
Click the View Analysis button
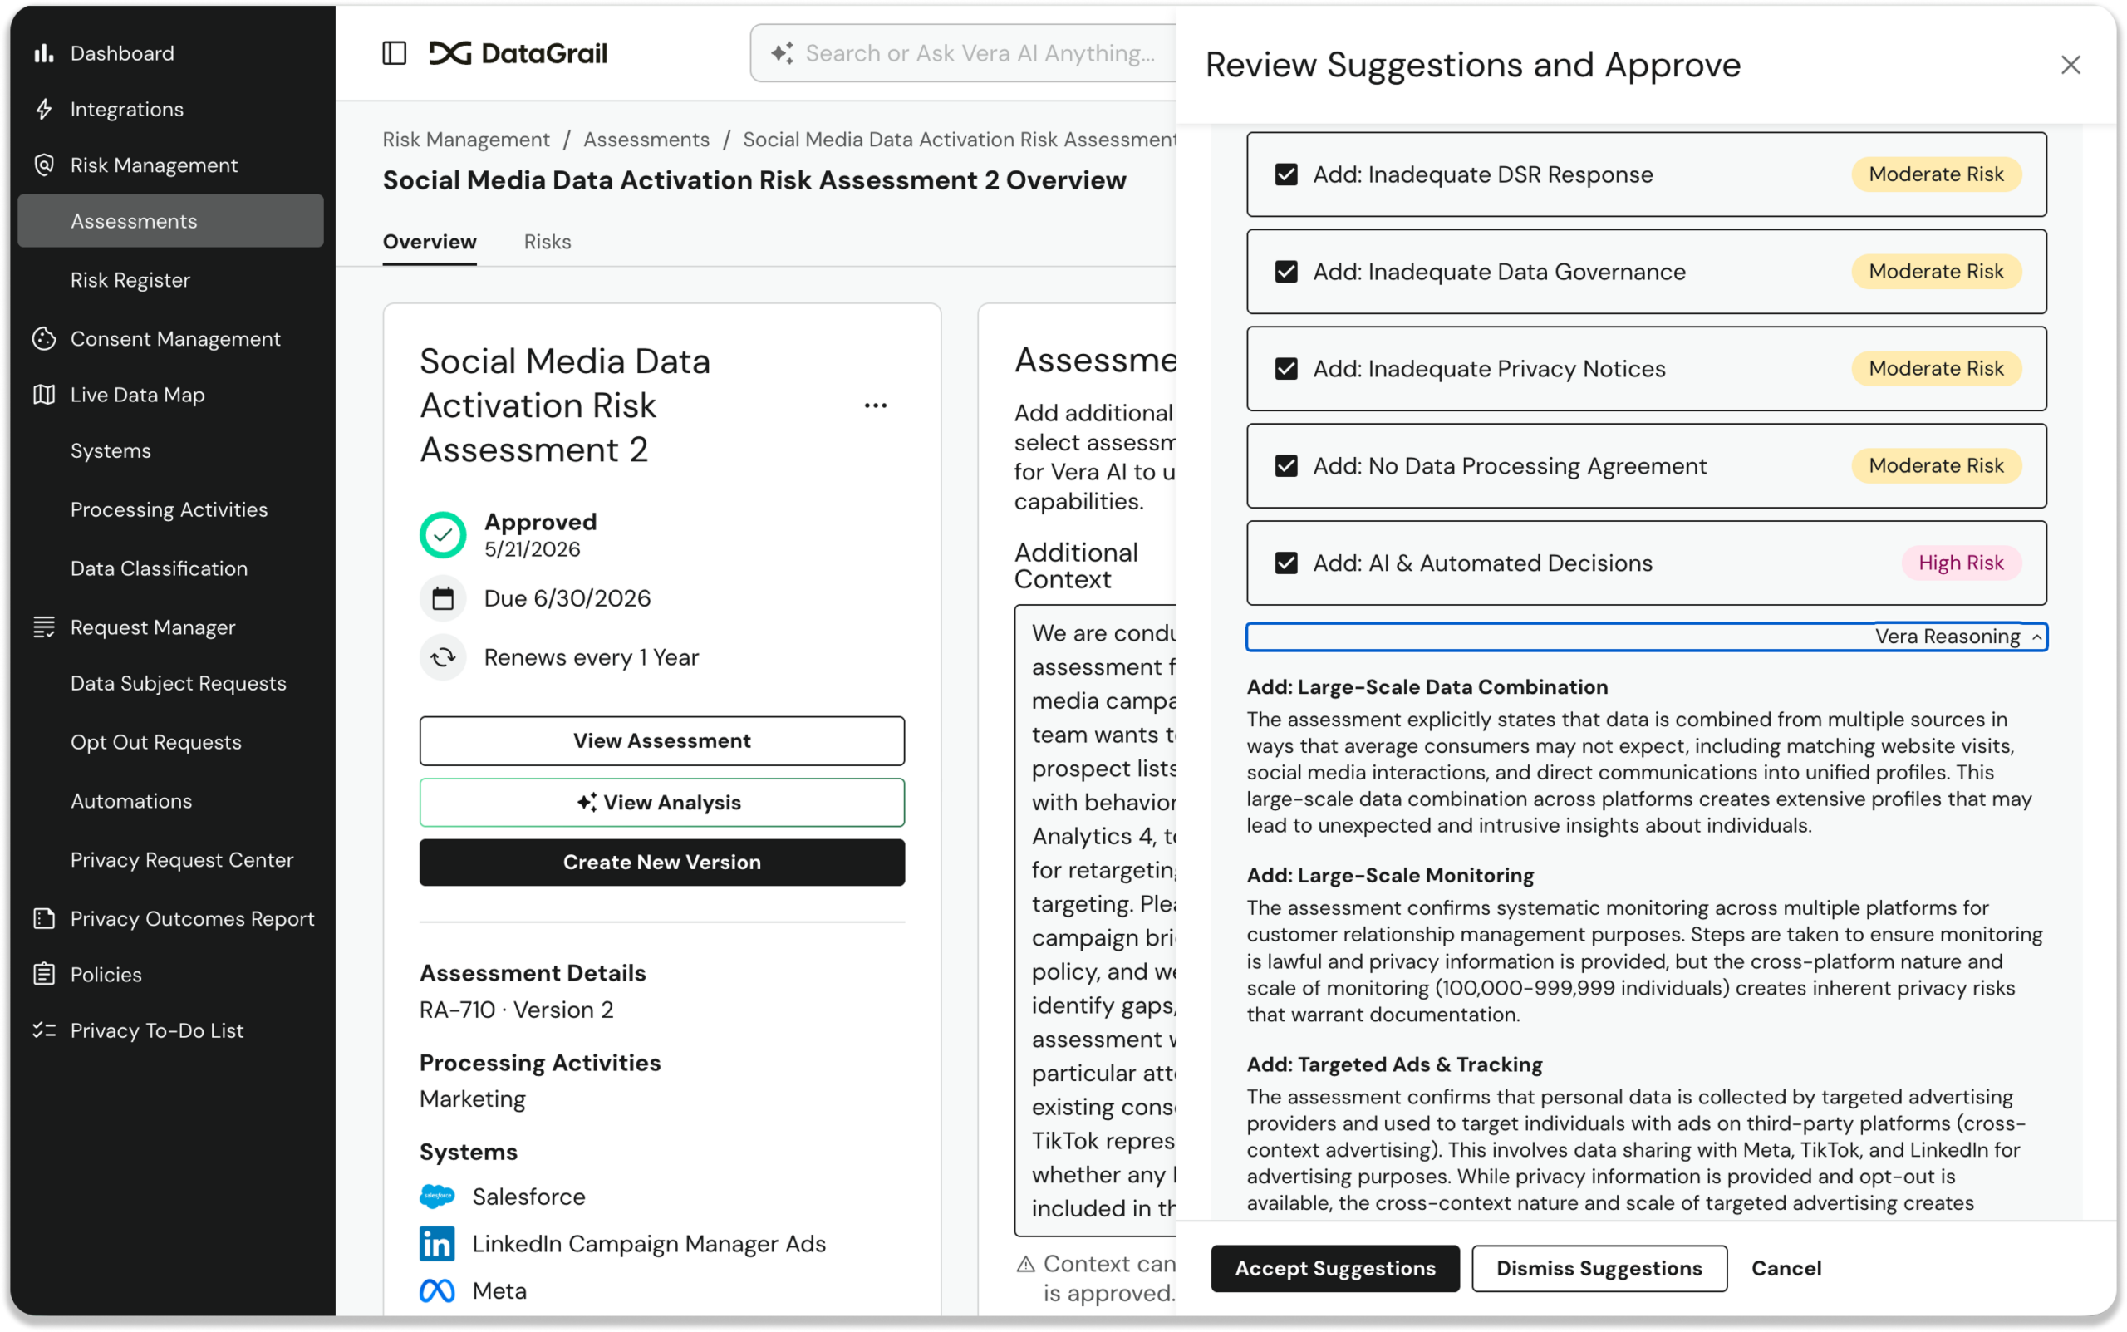click(661, 802)
